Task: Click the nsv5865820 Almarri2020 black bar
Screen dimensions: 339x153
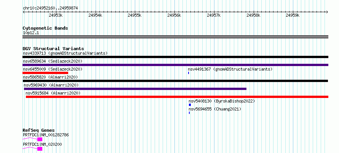Action: [x=175, y=81]
